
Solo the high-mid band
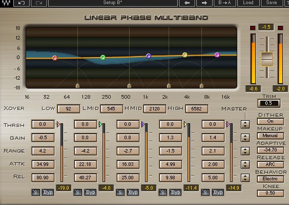tap(163, 193)
